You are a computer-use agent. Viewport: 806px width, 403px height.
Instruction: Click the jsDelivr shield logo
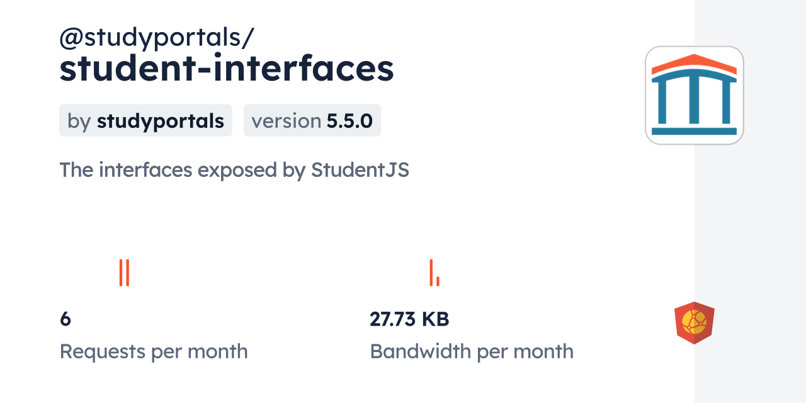coord(694,322)
